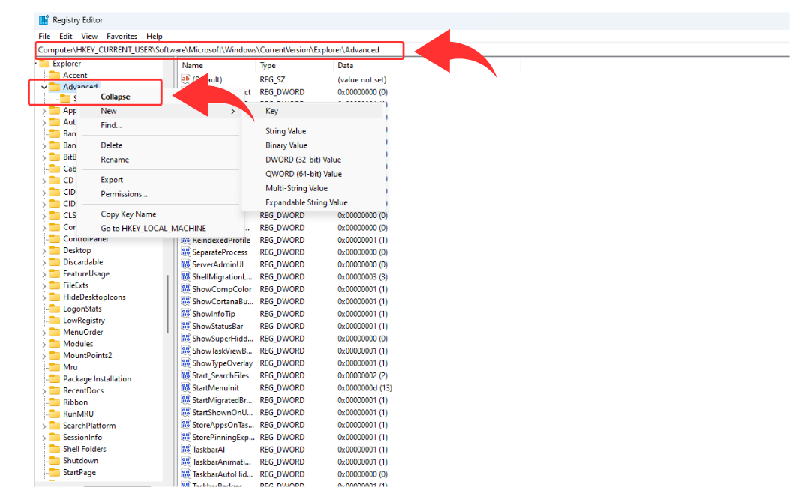The width and height of the screenshot is (810, 487).
Task: Click the folder icon beside Desktop key
Action: pyautogui.click(x=54, y=250)
